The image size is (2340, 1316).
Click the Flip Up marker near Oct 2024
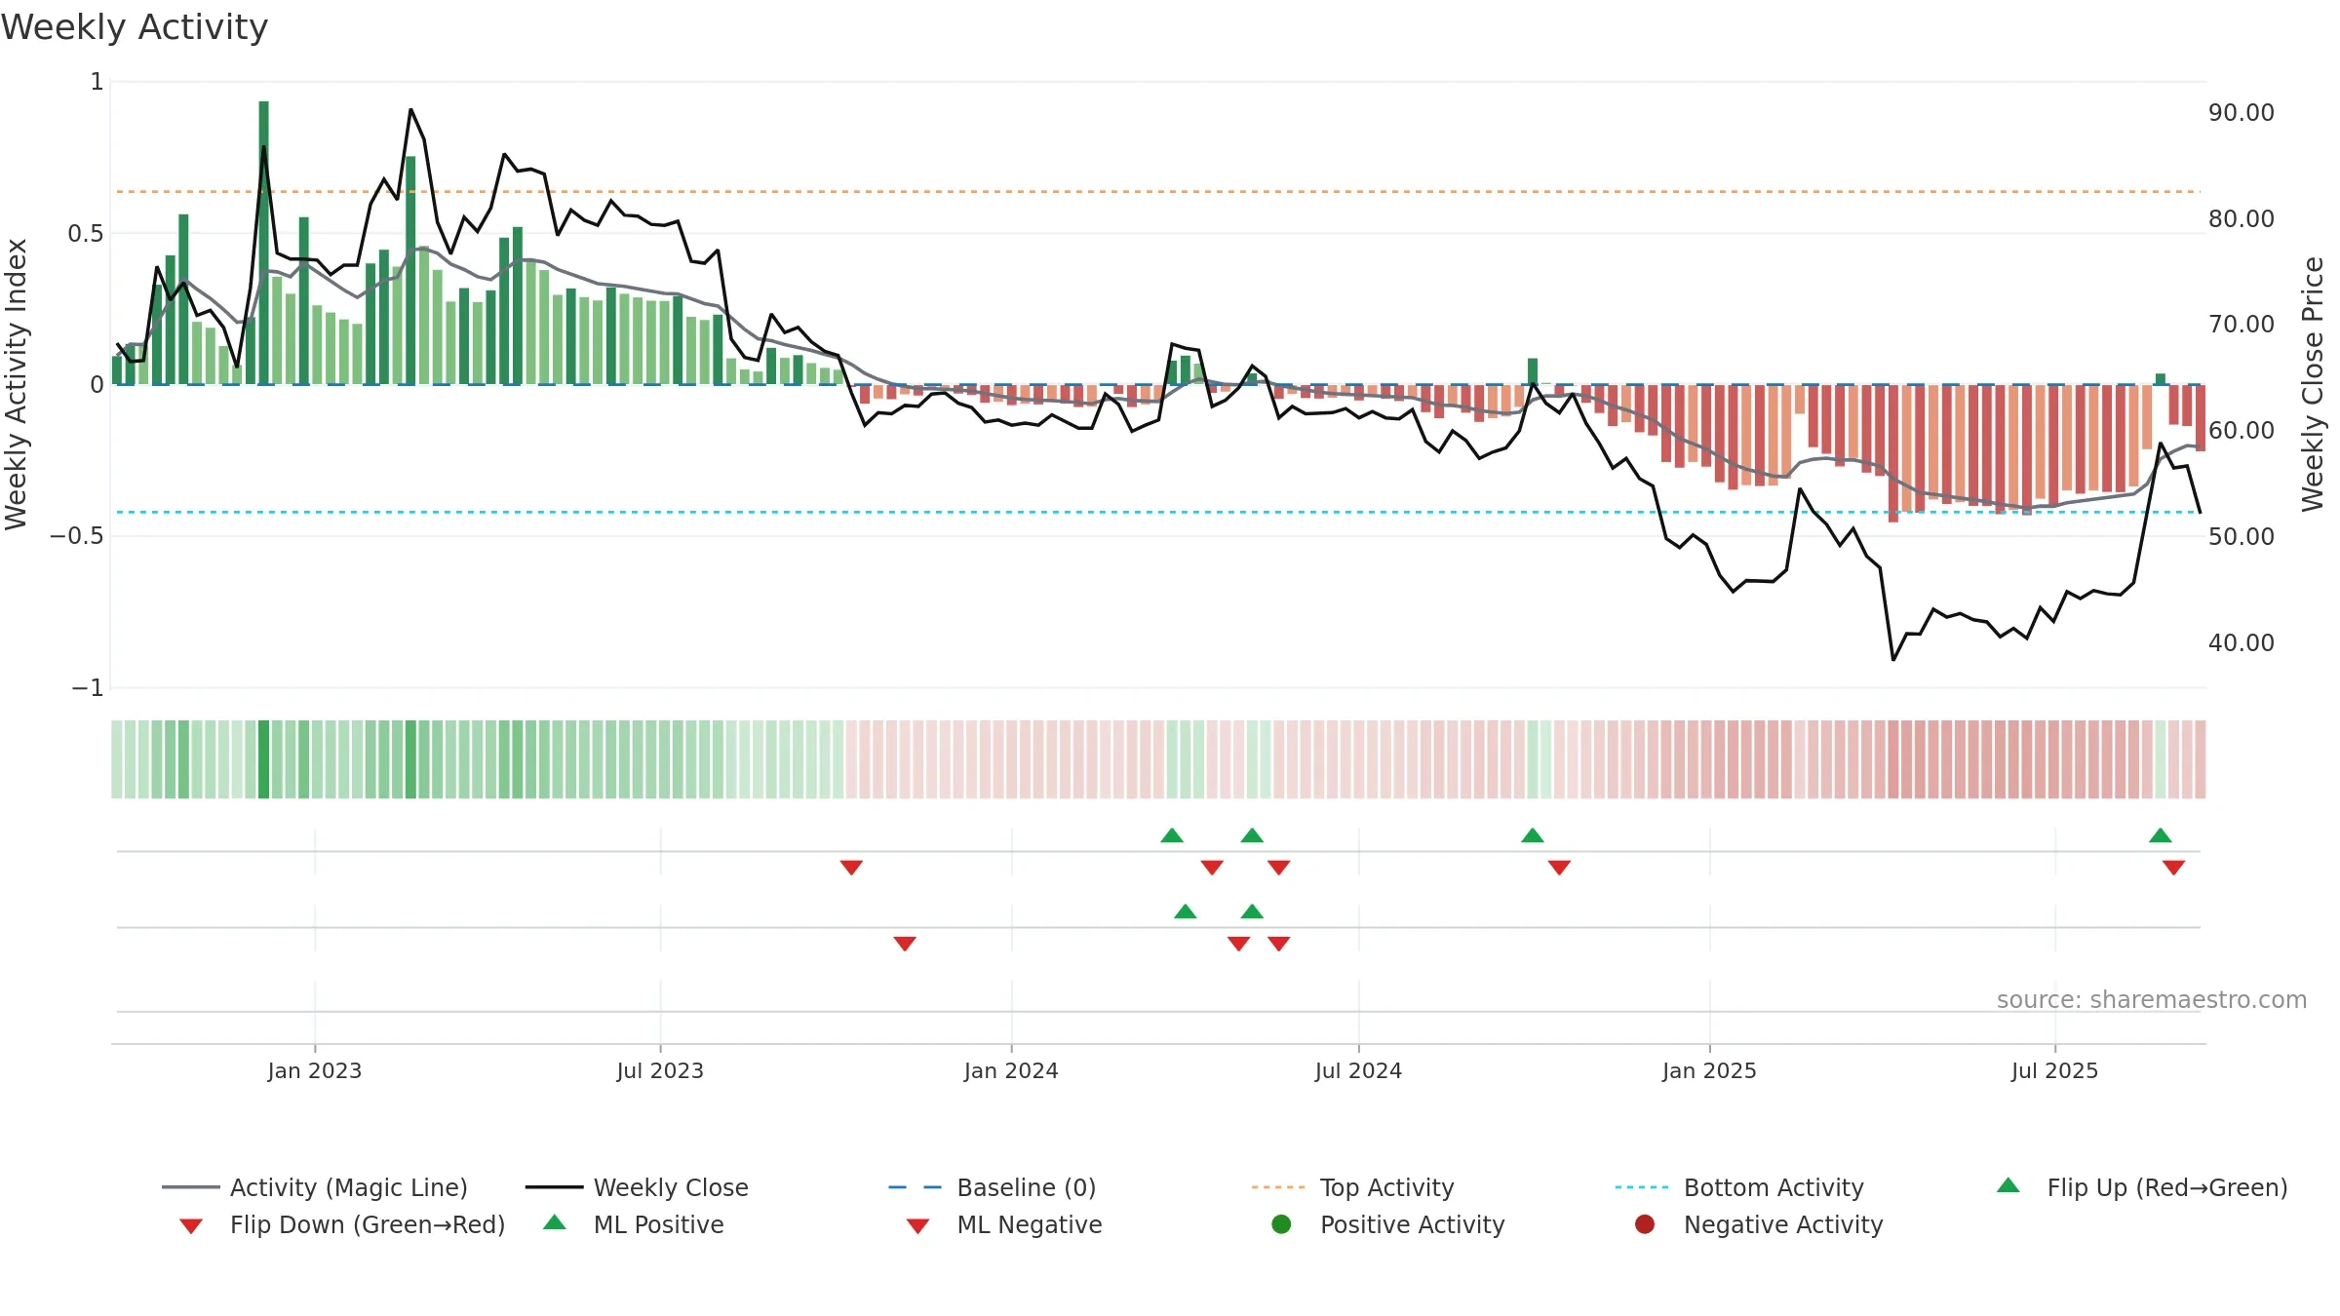1533,835
